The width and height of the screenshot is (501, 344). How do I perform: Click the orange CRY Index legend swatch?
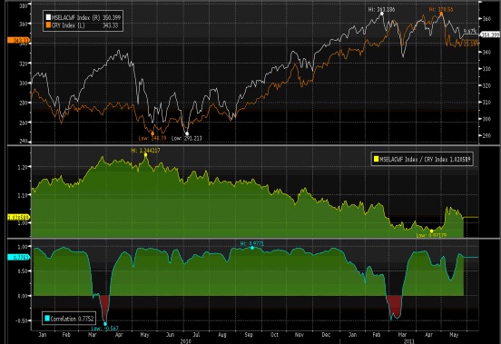click(49, 25)
